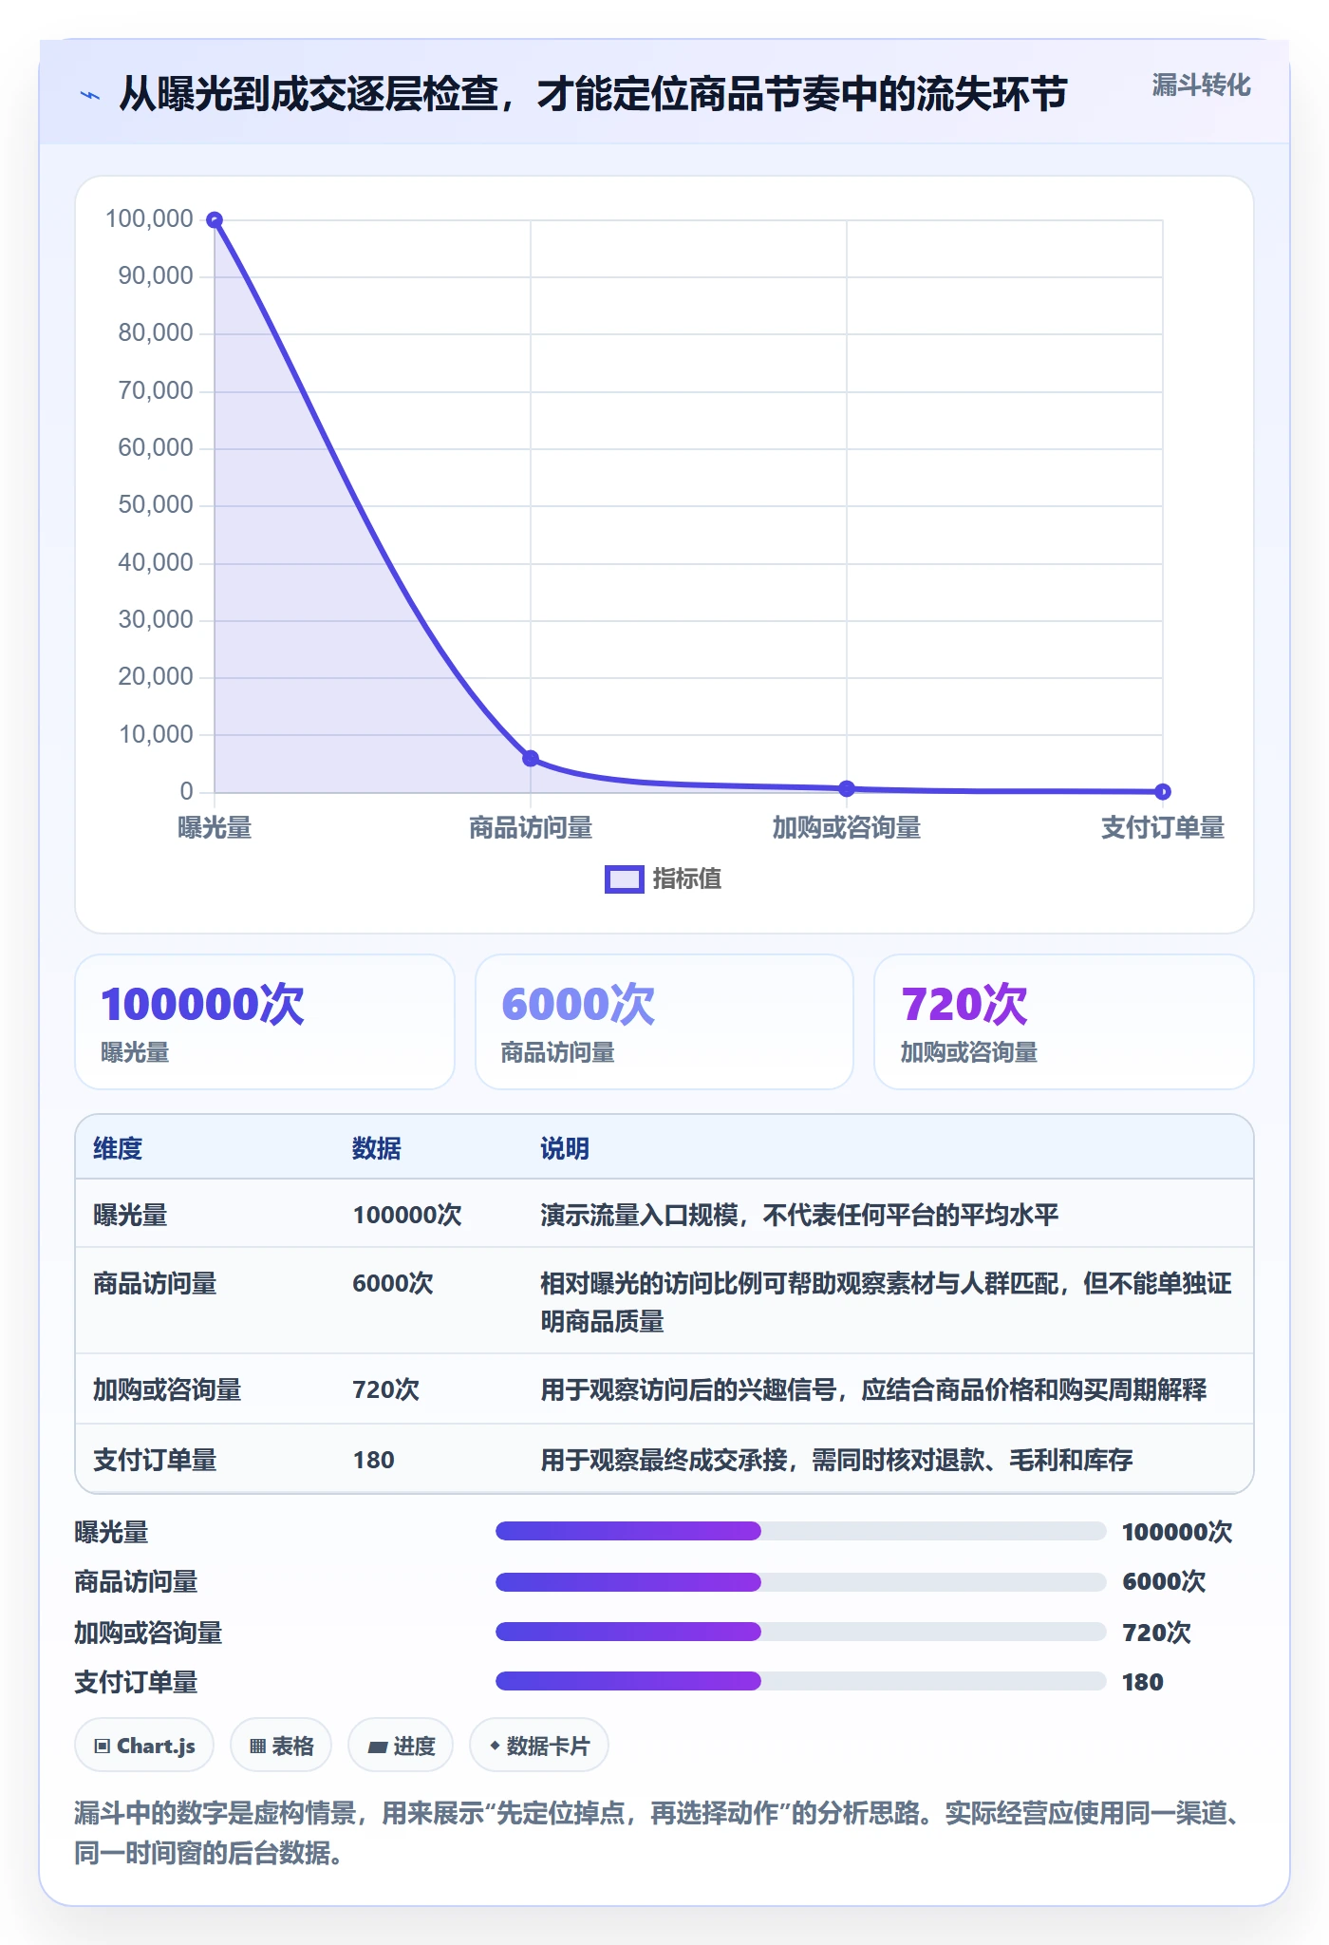
Task: Click the 数据卡片 chip
Action: point(539,1746)
